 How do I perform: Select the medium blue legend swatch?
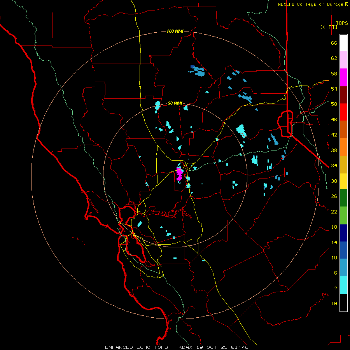click(x=343, y=250)
